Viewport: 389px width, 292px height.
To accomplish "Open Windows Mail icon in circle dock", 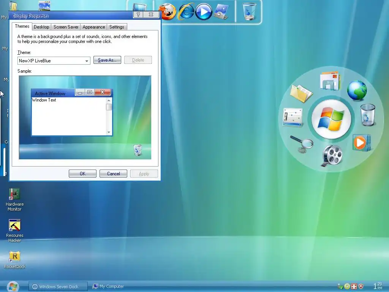I will 330,81.
